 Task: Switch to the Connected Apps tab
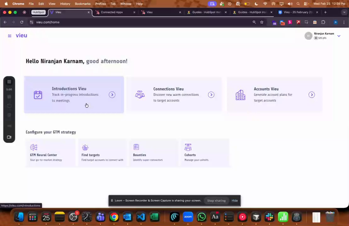tap(115, 12)
